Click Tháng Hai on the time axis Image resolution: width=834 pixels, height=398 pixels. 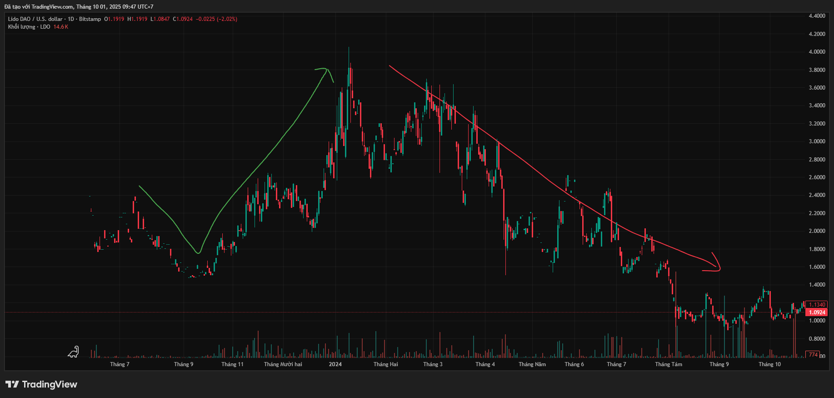385,364
